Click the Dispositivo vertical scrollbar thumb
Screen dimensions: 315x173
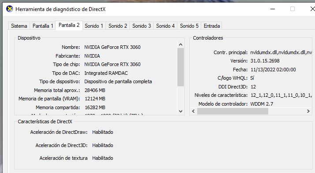click(180, 67)
